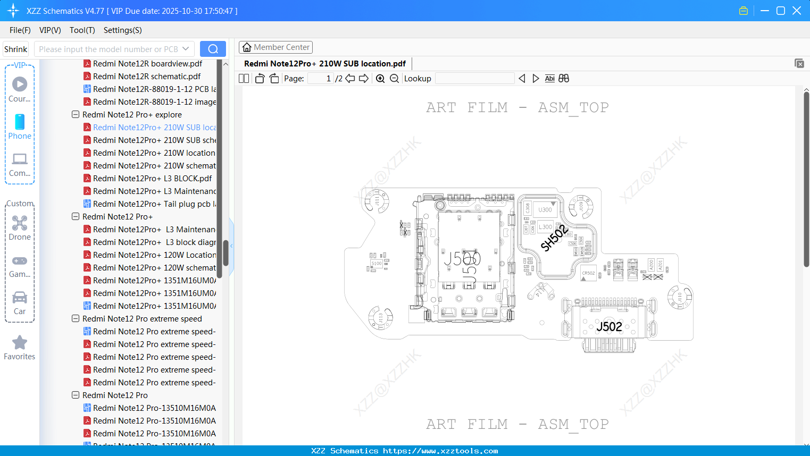Click the house icon on Member Center
The width and height of the screenshot is (810, 456).
click(x=247, y=47)
